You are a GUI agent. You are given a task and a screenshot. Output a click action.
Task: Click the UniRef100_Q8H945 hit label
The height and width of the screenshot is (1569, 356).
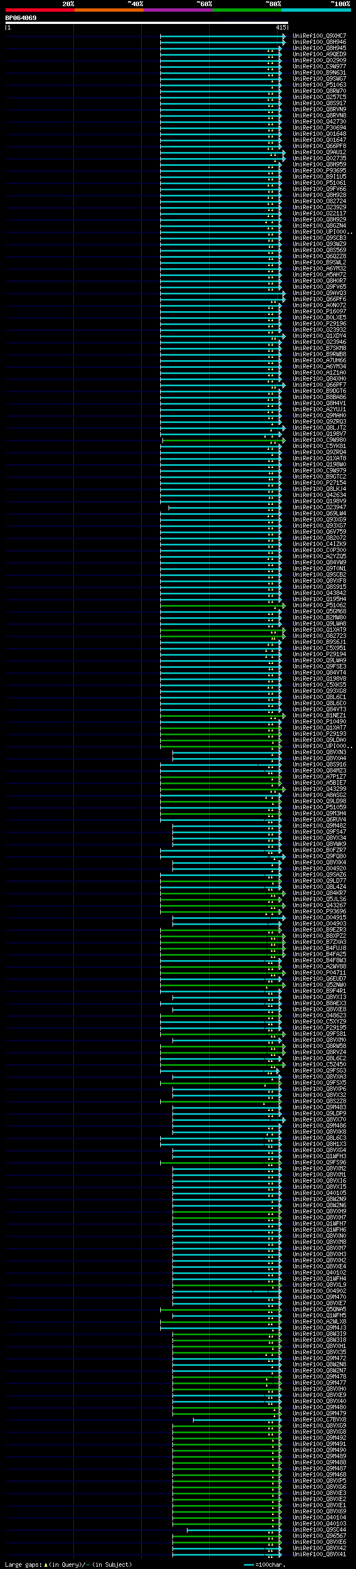(319, 48)
